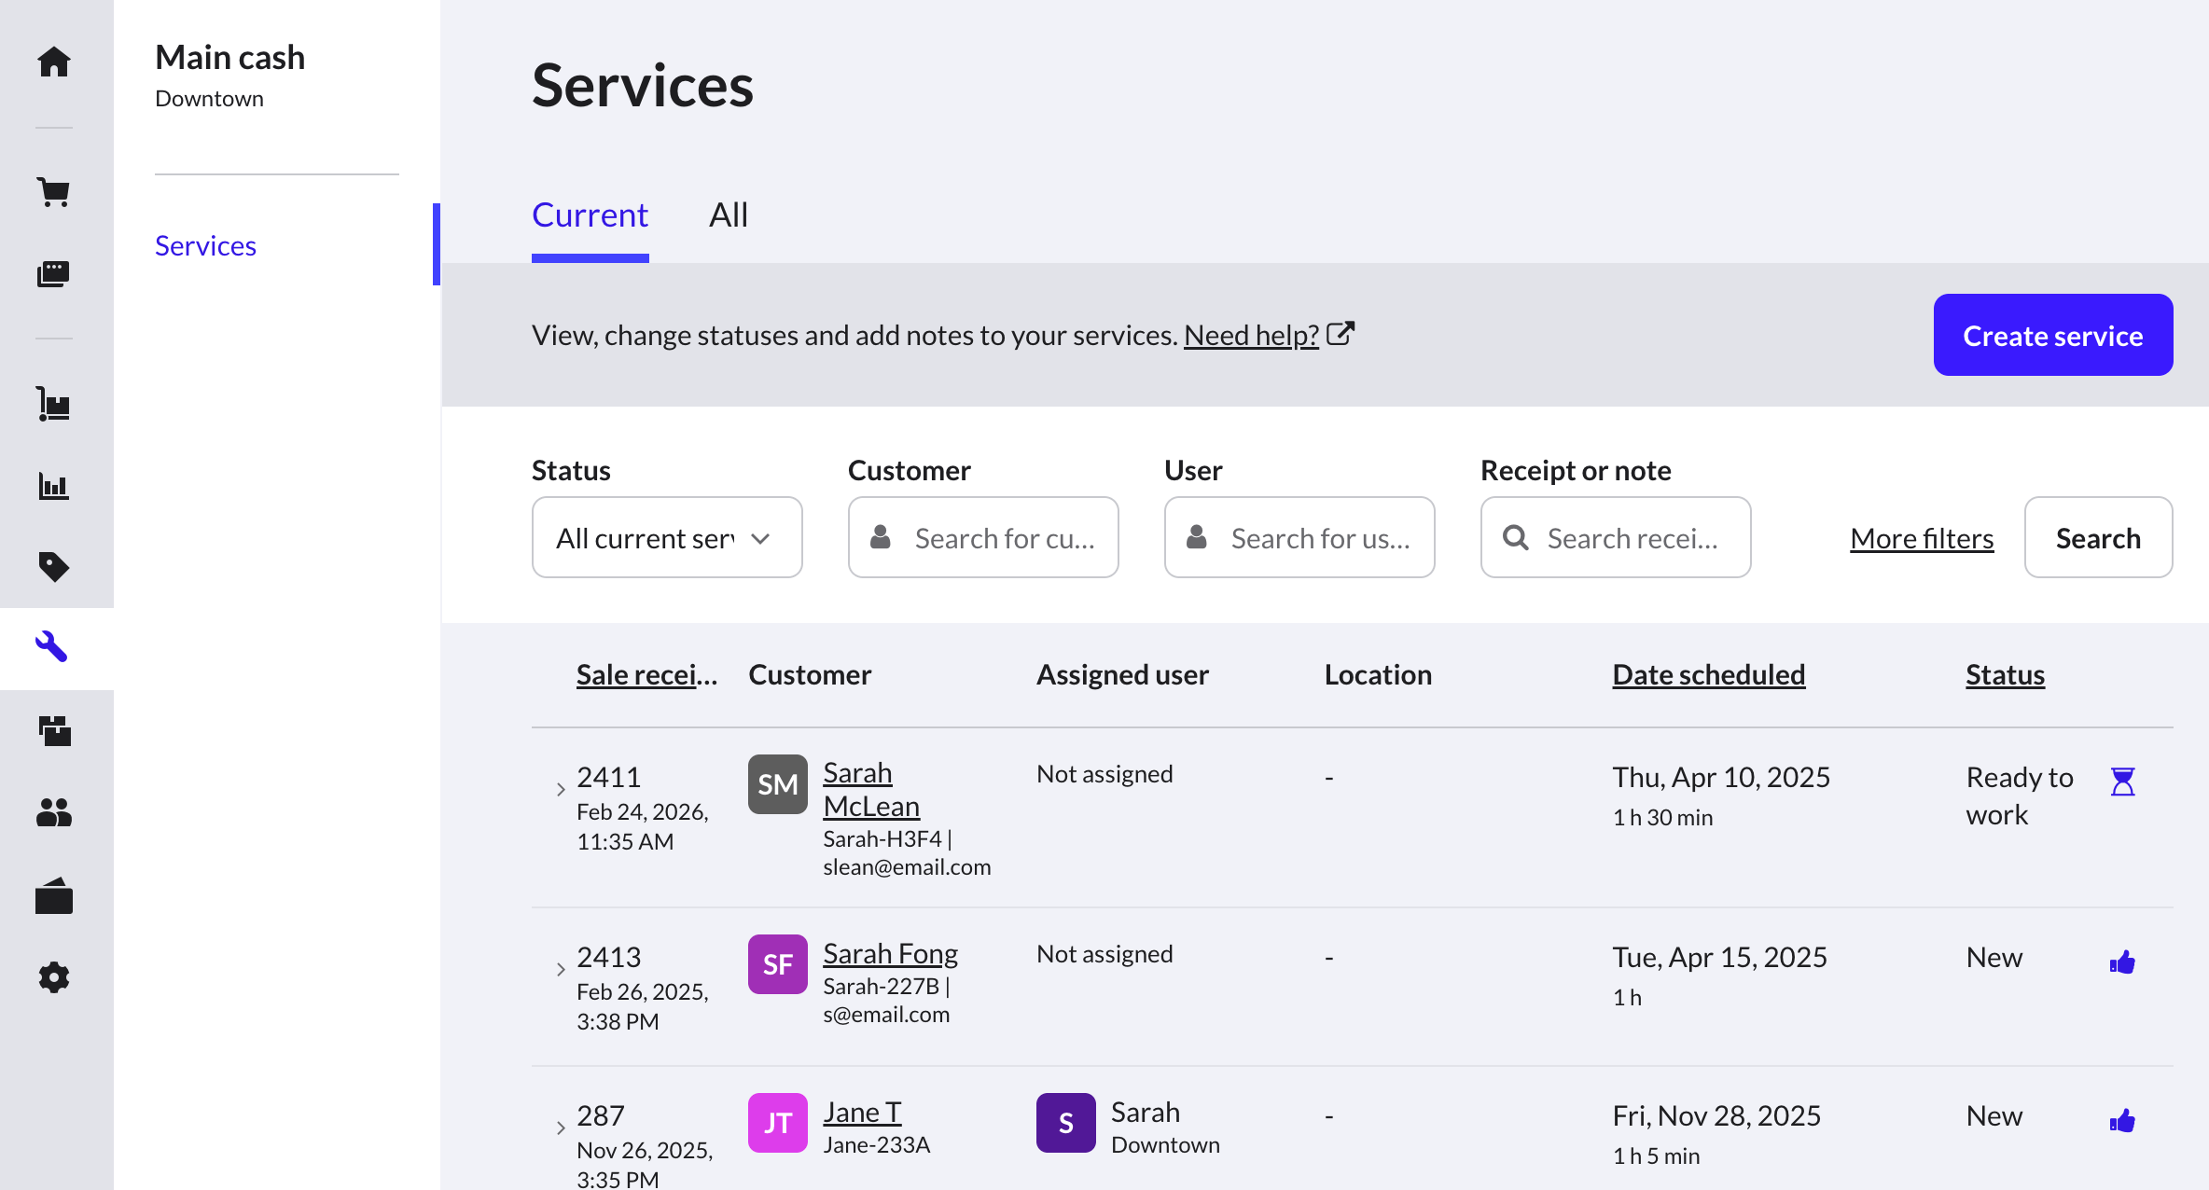Open the More filters link
Viewport: 2209px width, 1190px height.
[1922, 538]
